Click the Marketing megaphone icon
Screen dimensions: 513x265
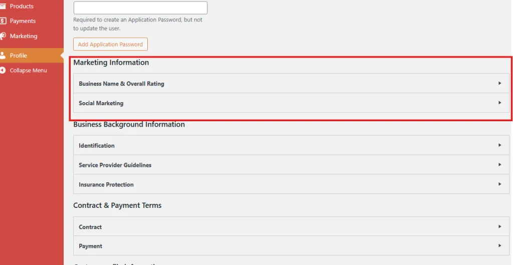click(3, 36)
